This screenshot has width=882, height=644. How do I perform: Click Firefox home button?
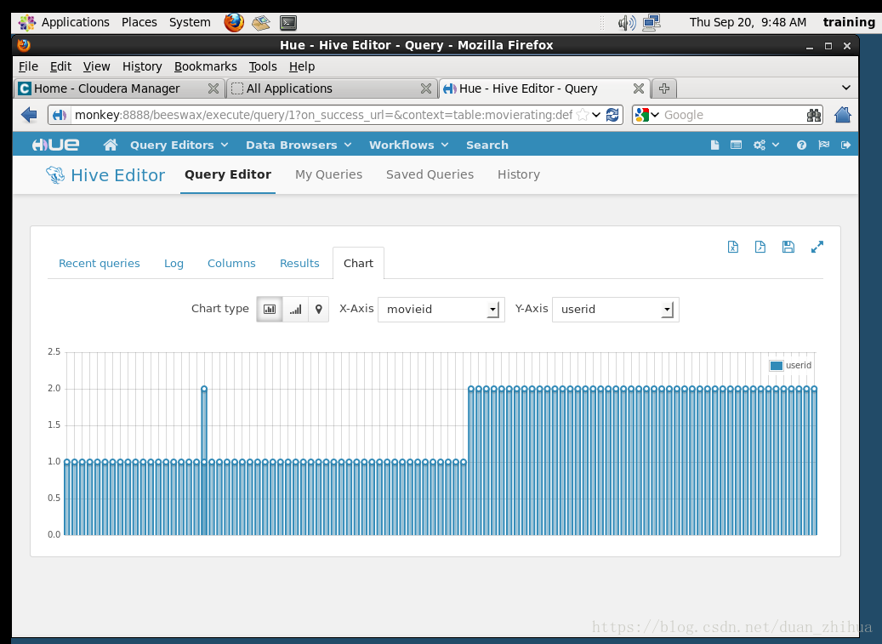tap(843, 115)
